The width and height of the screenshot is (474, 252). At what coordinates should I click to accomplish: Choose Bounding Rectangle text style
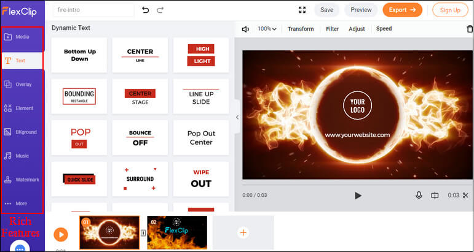point(79,96)
